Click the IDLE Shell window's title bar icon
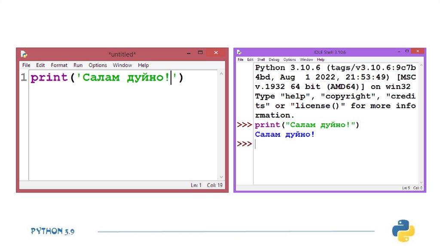Viewport: 440px width, 246px height. click(x=239, y=52)
